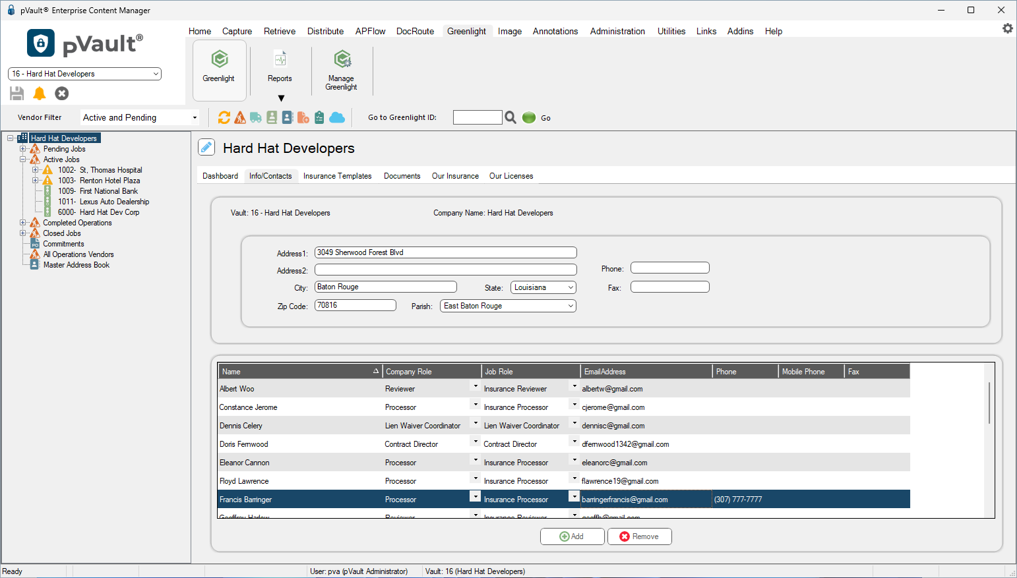This screenshot has height=578, width=1017.
Task: Collapse the Hard Hat Developers root node
Action: 11,138
